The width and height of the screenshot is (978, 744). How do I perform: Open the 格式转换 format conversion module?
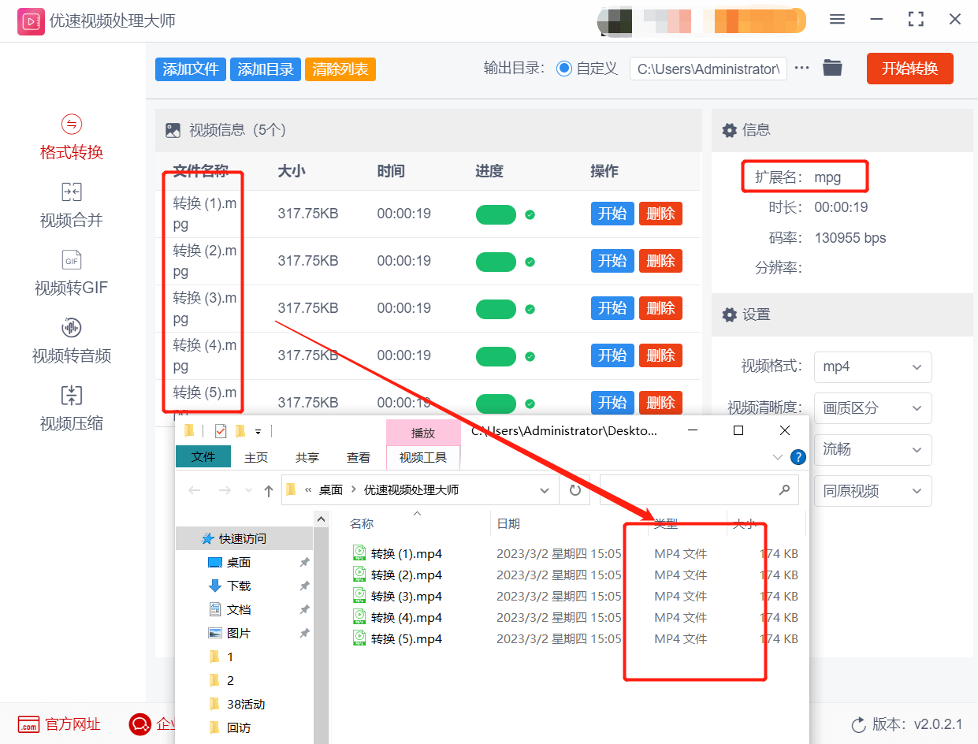click(72, 138)
